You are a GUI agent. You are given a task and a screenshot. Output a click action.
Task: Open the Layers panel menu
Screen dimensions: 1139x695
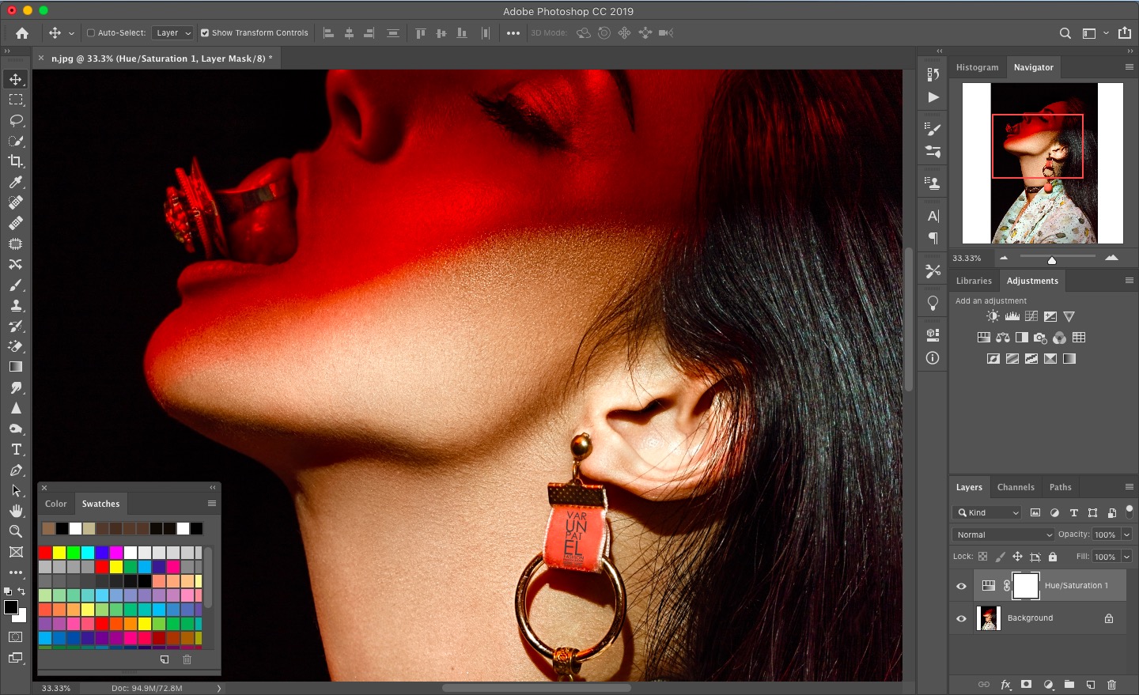(x=1130, y=487)
